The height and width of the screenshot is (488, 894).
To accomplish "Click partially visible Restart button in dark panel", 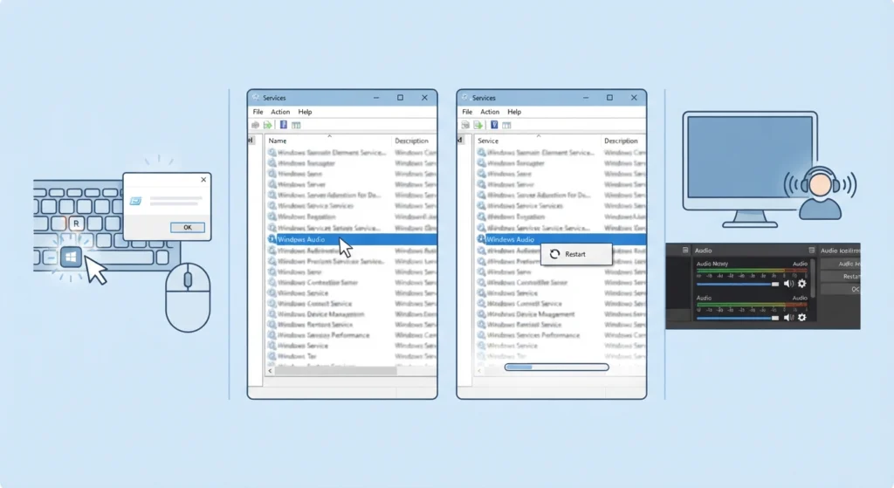I will tap(842, 277).
